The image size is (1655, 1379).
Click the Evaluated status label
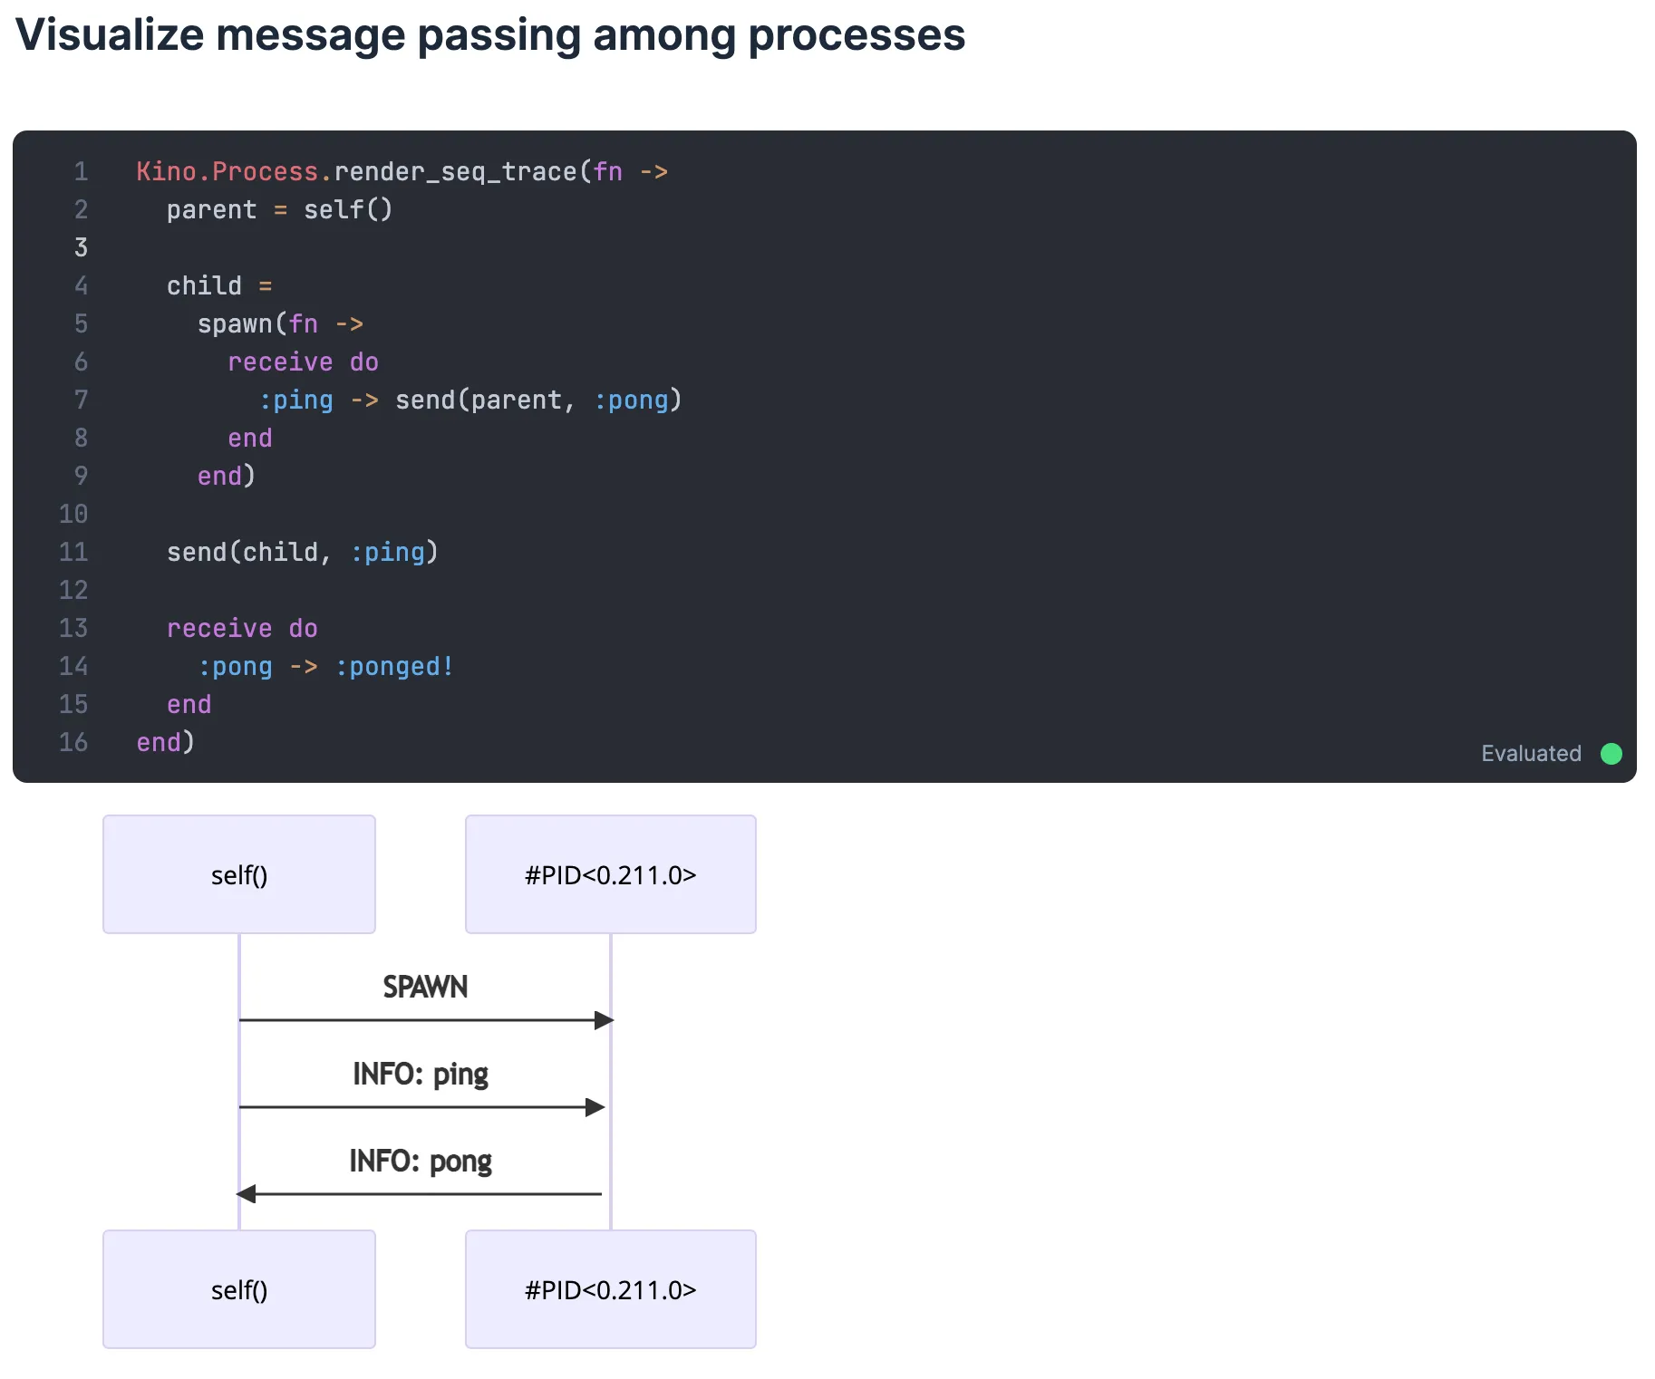[x=1531, y=754]
